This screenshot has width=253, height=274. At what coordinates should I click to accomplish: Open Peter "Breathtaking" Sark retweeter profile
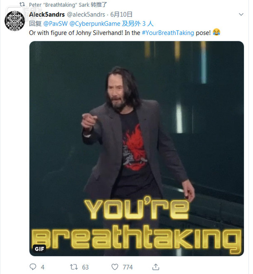[59, 5]
